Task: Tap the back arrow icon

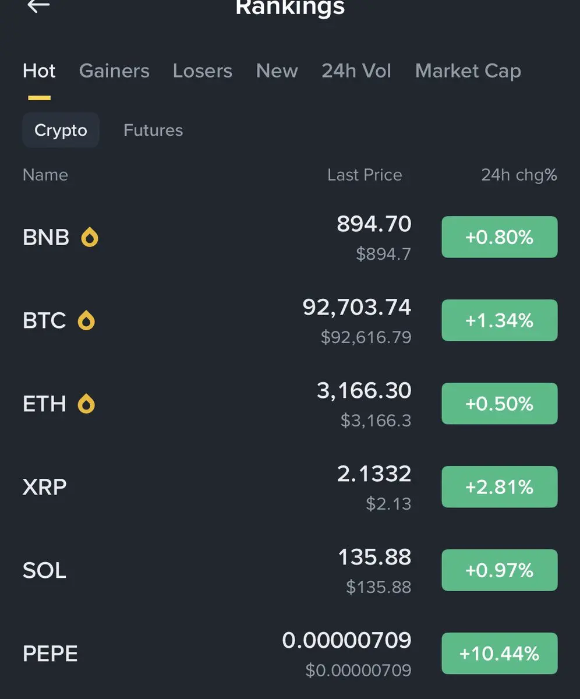Action: 38,6
